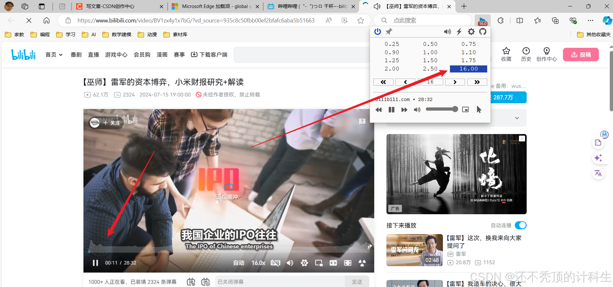Select the 1.00 playback speed preset
Viewport: 613px width, 287px height.
[x=430, y=52]
